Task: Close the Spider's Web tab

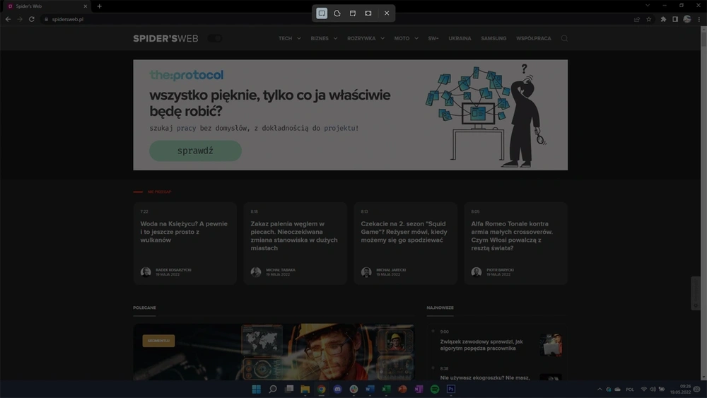Action: coord(86,6)
